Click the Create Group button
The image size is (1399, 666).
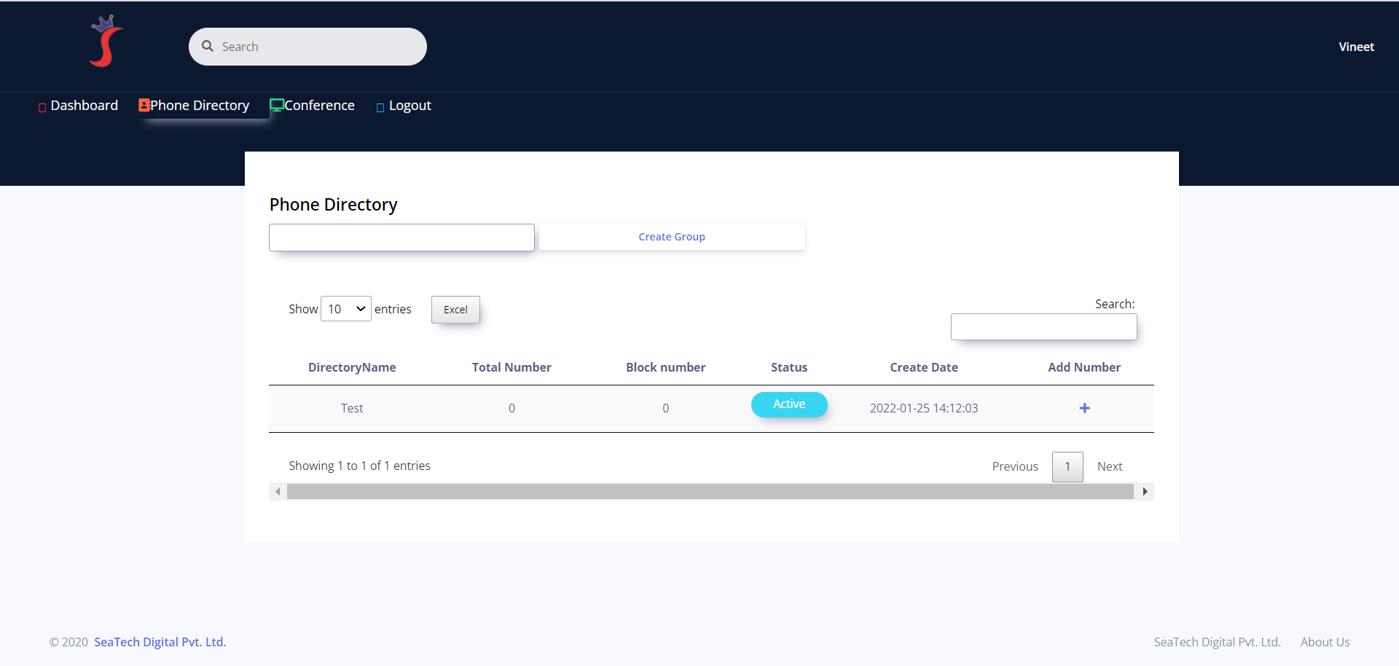tap(671, 237)
